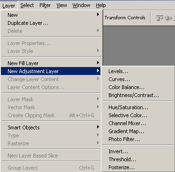Viewport: 175px width, 172px height.
Task: Open the View menu
Action: 61,6
